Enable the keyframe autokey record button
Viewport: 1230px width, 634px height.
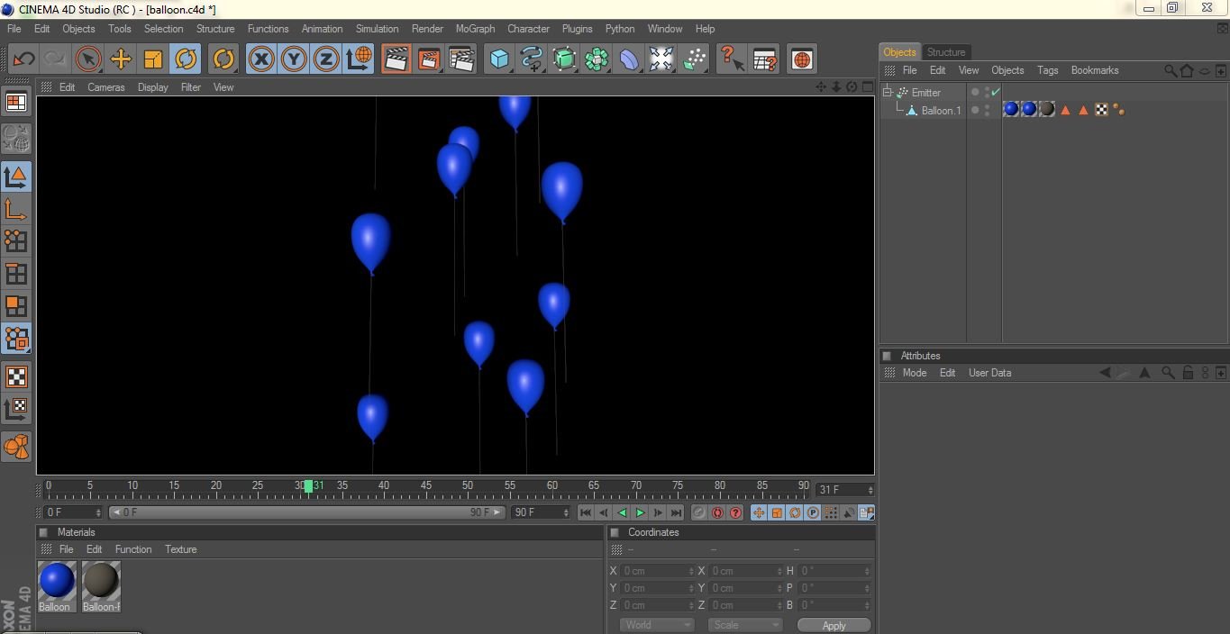pyautogui.click(x=718, y=512)
